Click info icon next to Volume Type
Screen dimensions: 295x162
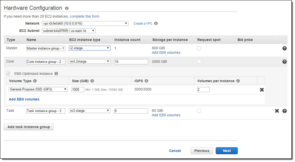click(x=35, y=81)
